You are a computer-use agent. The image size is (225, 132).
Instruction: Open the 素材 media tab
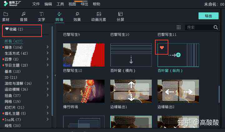[x=6, y=17]
